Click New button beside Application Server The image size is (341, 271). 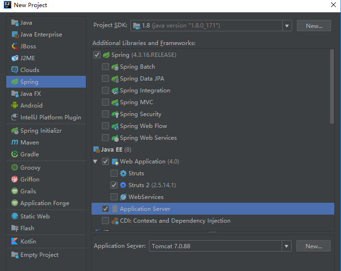[x=313, y=246]
